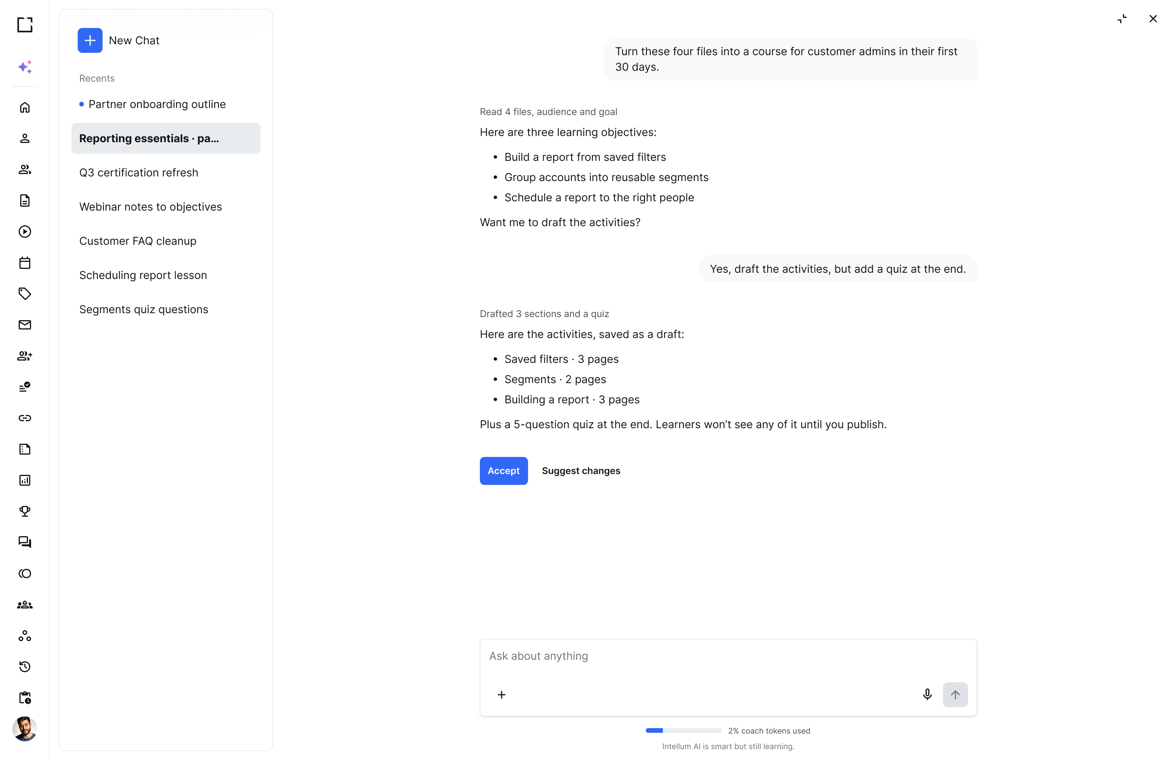The height and width of the screenshot is (760, 1175).
Task: Start a New Chat
Action: click(119, 40)
